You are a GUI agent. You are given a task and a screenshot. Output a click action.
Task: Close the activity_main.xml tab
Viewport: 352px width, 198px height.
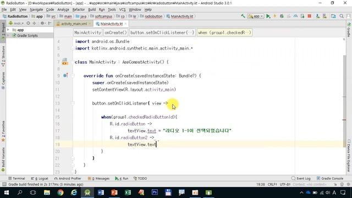[90, 24]
